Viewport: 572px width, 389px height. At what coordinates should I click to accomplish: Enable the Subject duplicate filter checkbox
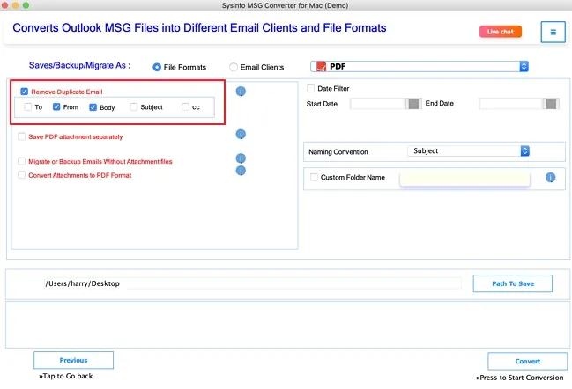[x=133, y=107]
